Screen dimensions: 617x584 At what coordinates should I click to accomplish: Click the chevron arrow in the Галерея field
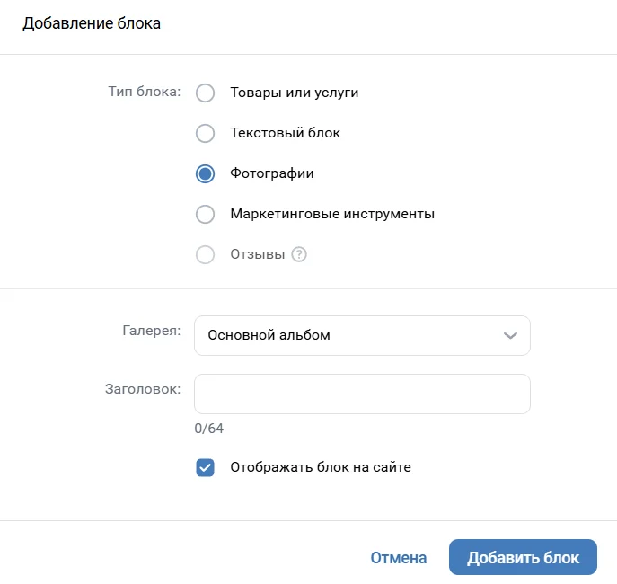tap(510, 335)
